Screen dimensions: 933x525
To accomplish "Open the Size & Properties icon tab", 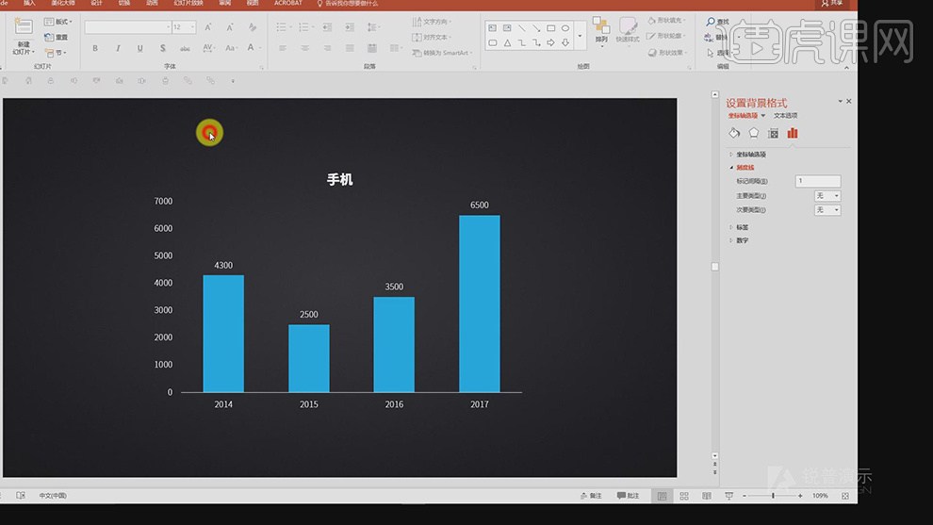I will coord(773,133).
